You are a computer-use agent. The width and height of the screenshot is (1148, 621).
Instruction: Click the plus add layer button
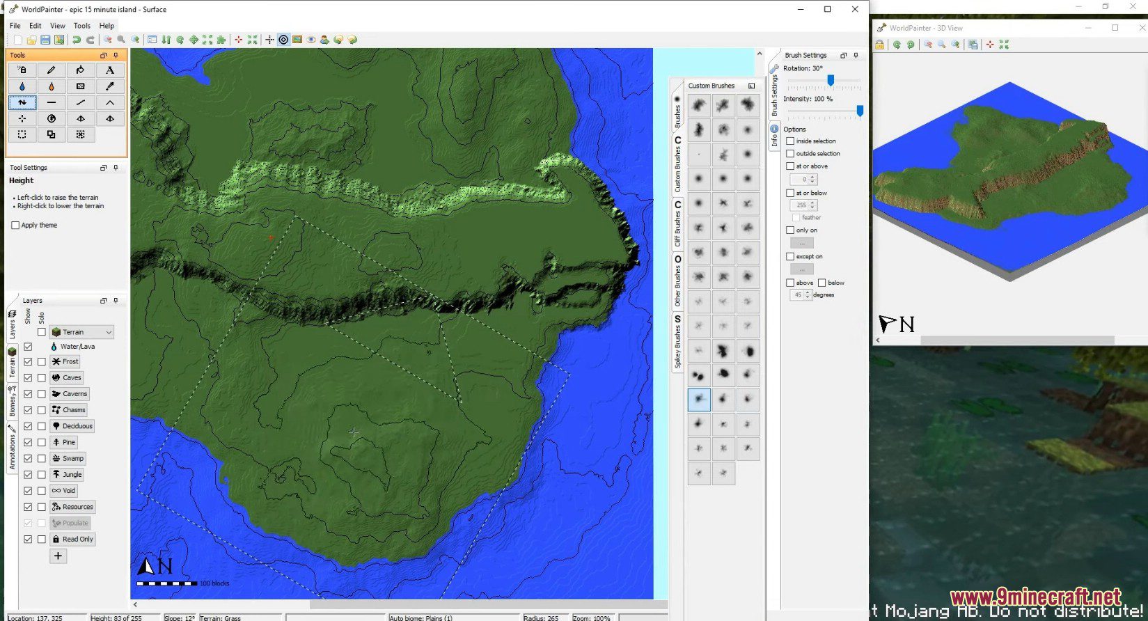tap(58, 556)
